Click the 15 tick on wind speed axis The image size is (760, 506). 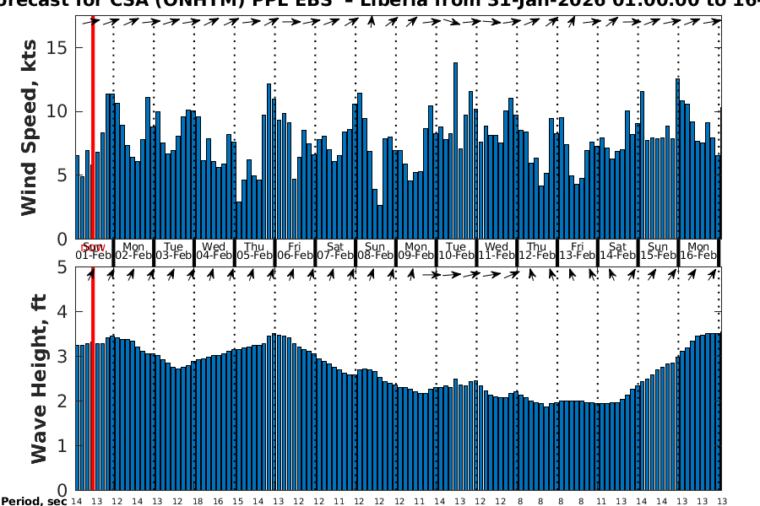pos(57,48)
